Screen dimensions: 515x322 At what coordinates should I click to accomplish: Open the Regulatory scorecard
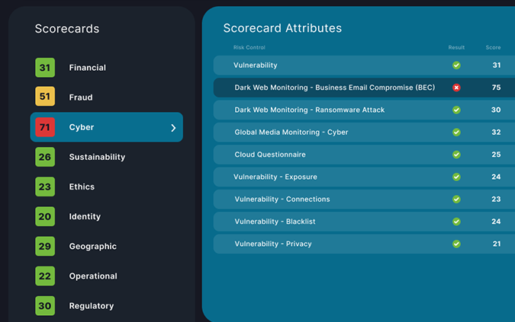[91, 306]
